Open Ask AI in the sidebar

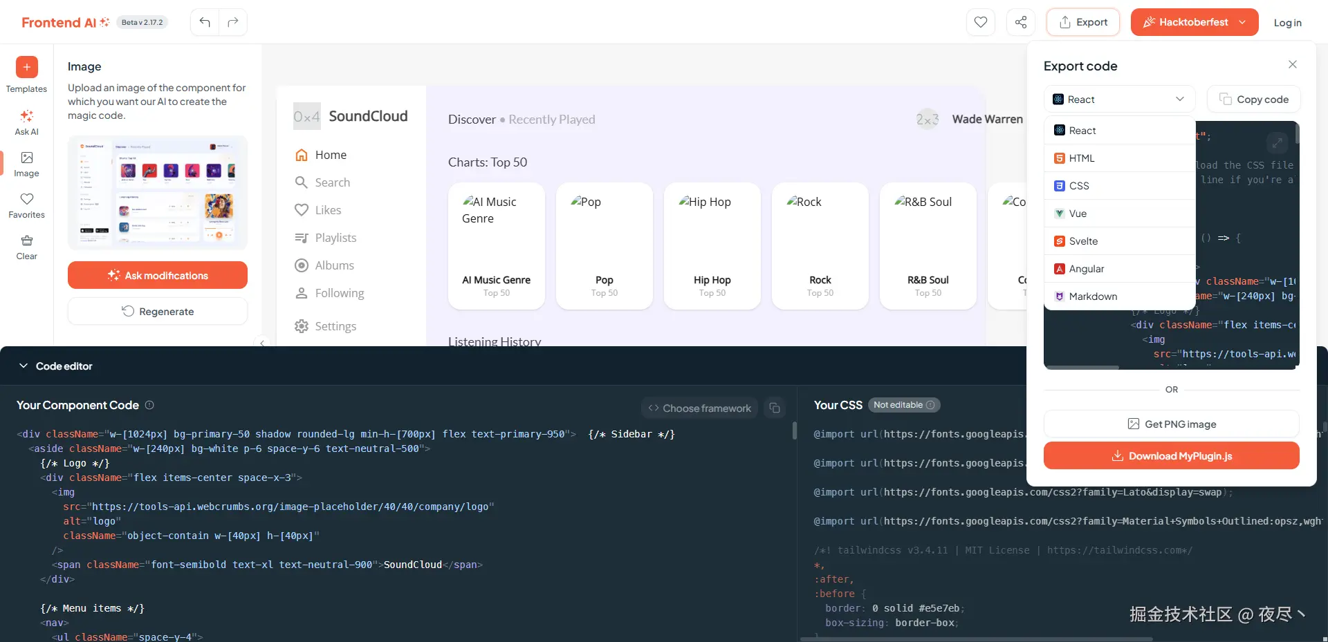pyautogui.click(x=26, y=122)
